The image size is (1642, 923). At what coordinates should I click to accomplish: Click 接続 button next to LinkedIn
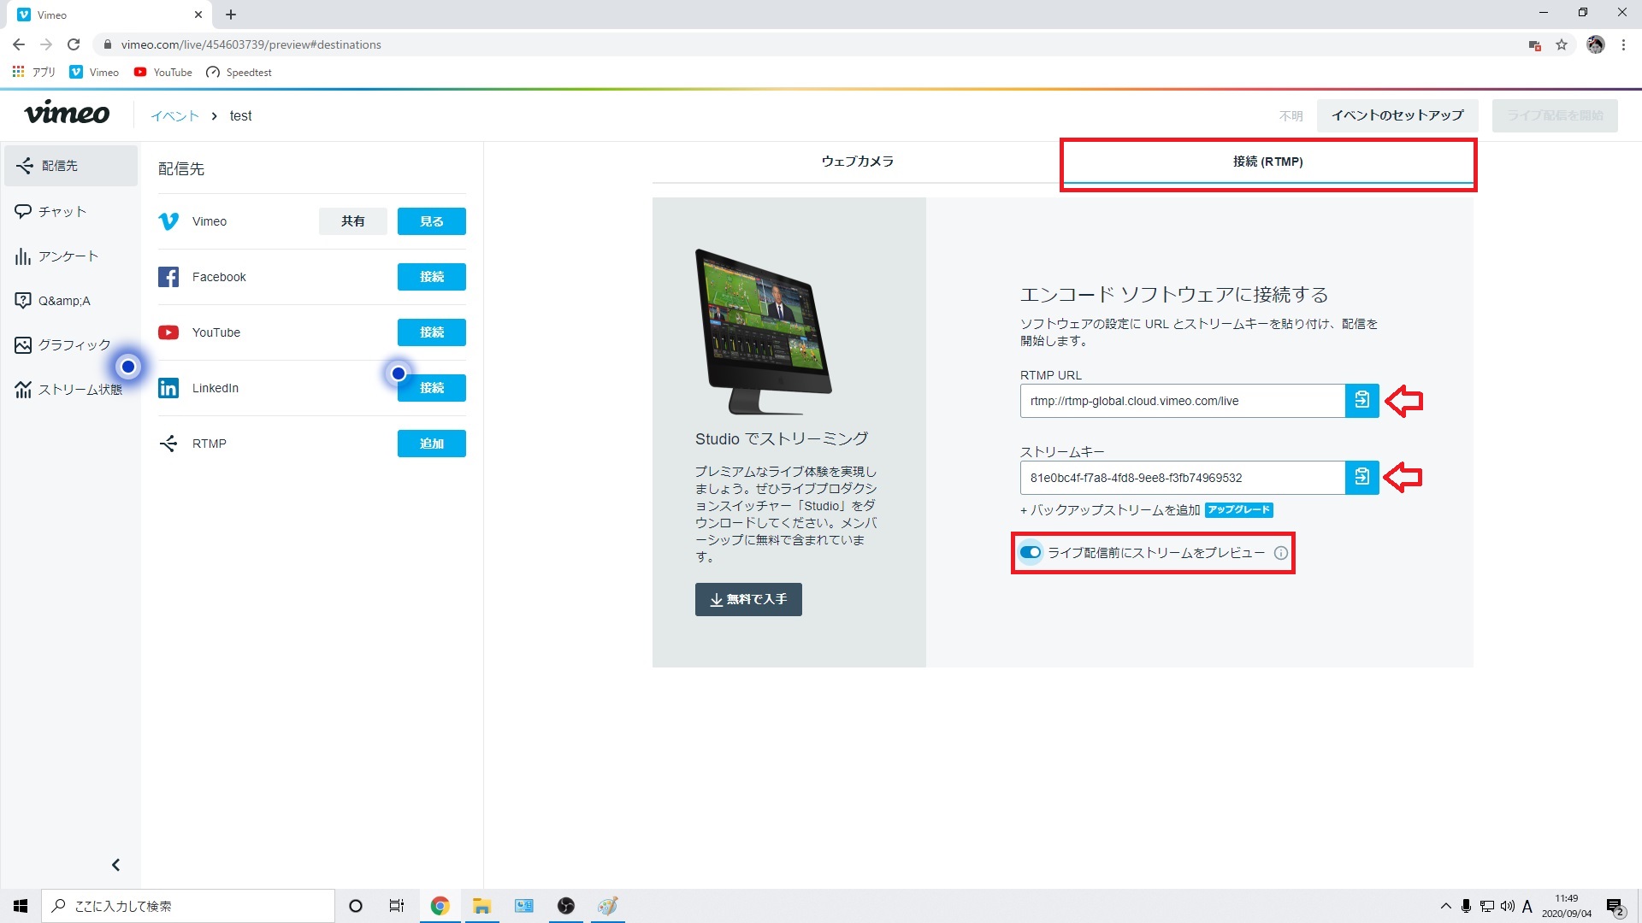433,388
